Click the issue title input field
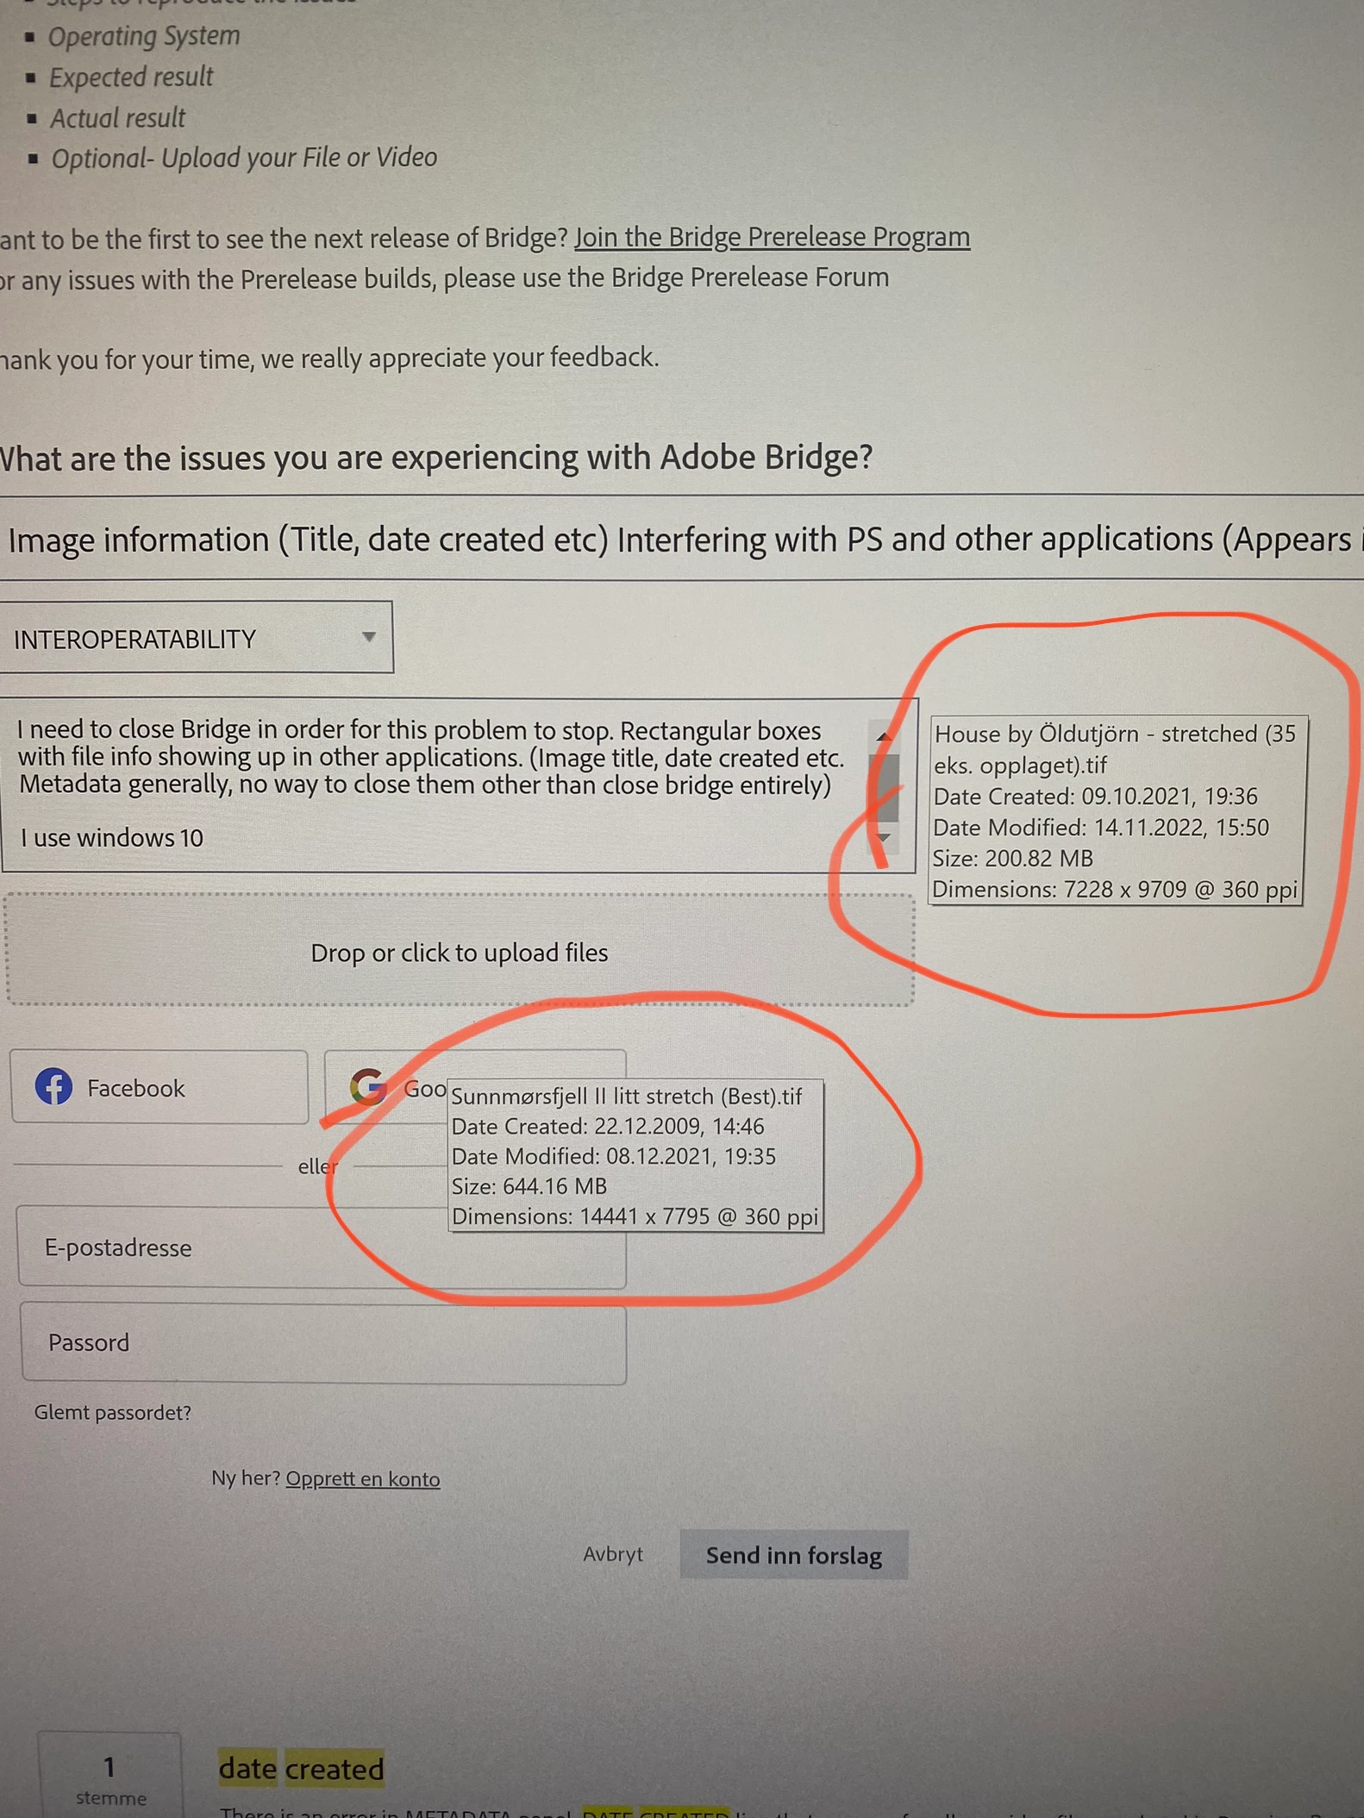 pyautogui.click(x=682, y=540)
